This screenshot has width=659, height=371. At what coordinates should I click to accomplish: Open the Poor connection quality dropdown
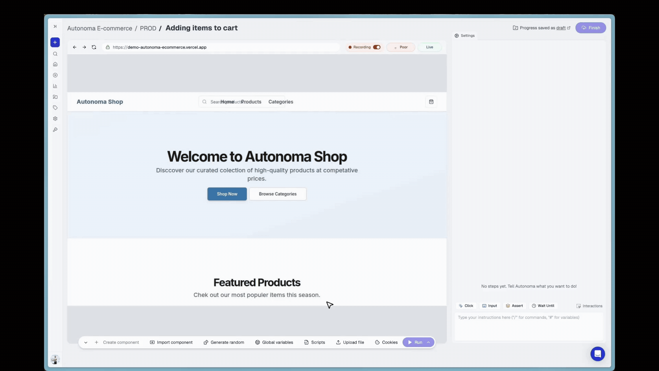(401, 47)
